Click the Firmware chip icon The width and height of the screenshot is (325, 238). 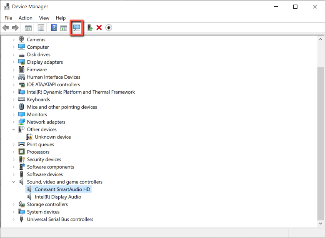point(21,69)
